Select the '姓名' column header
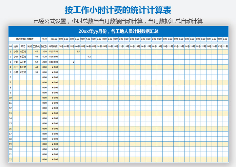 pyautogui.click(x=16, y=46)
